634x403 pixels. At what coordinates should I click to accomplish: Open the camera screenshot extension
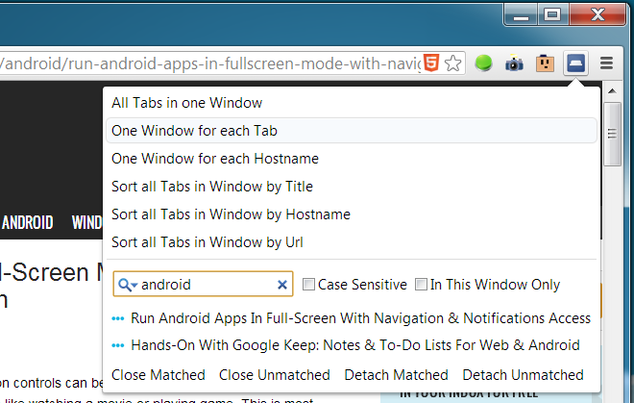click(x=514, y=63)
